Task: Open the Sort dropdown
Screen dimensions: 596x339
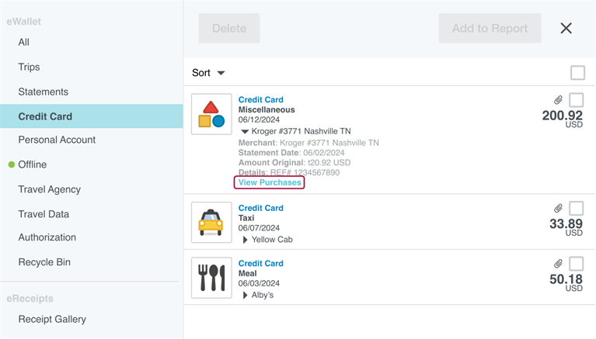Action: click(x=208, y=72)
